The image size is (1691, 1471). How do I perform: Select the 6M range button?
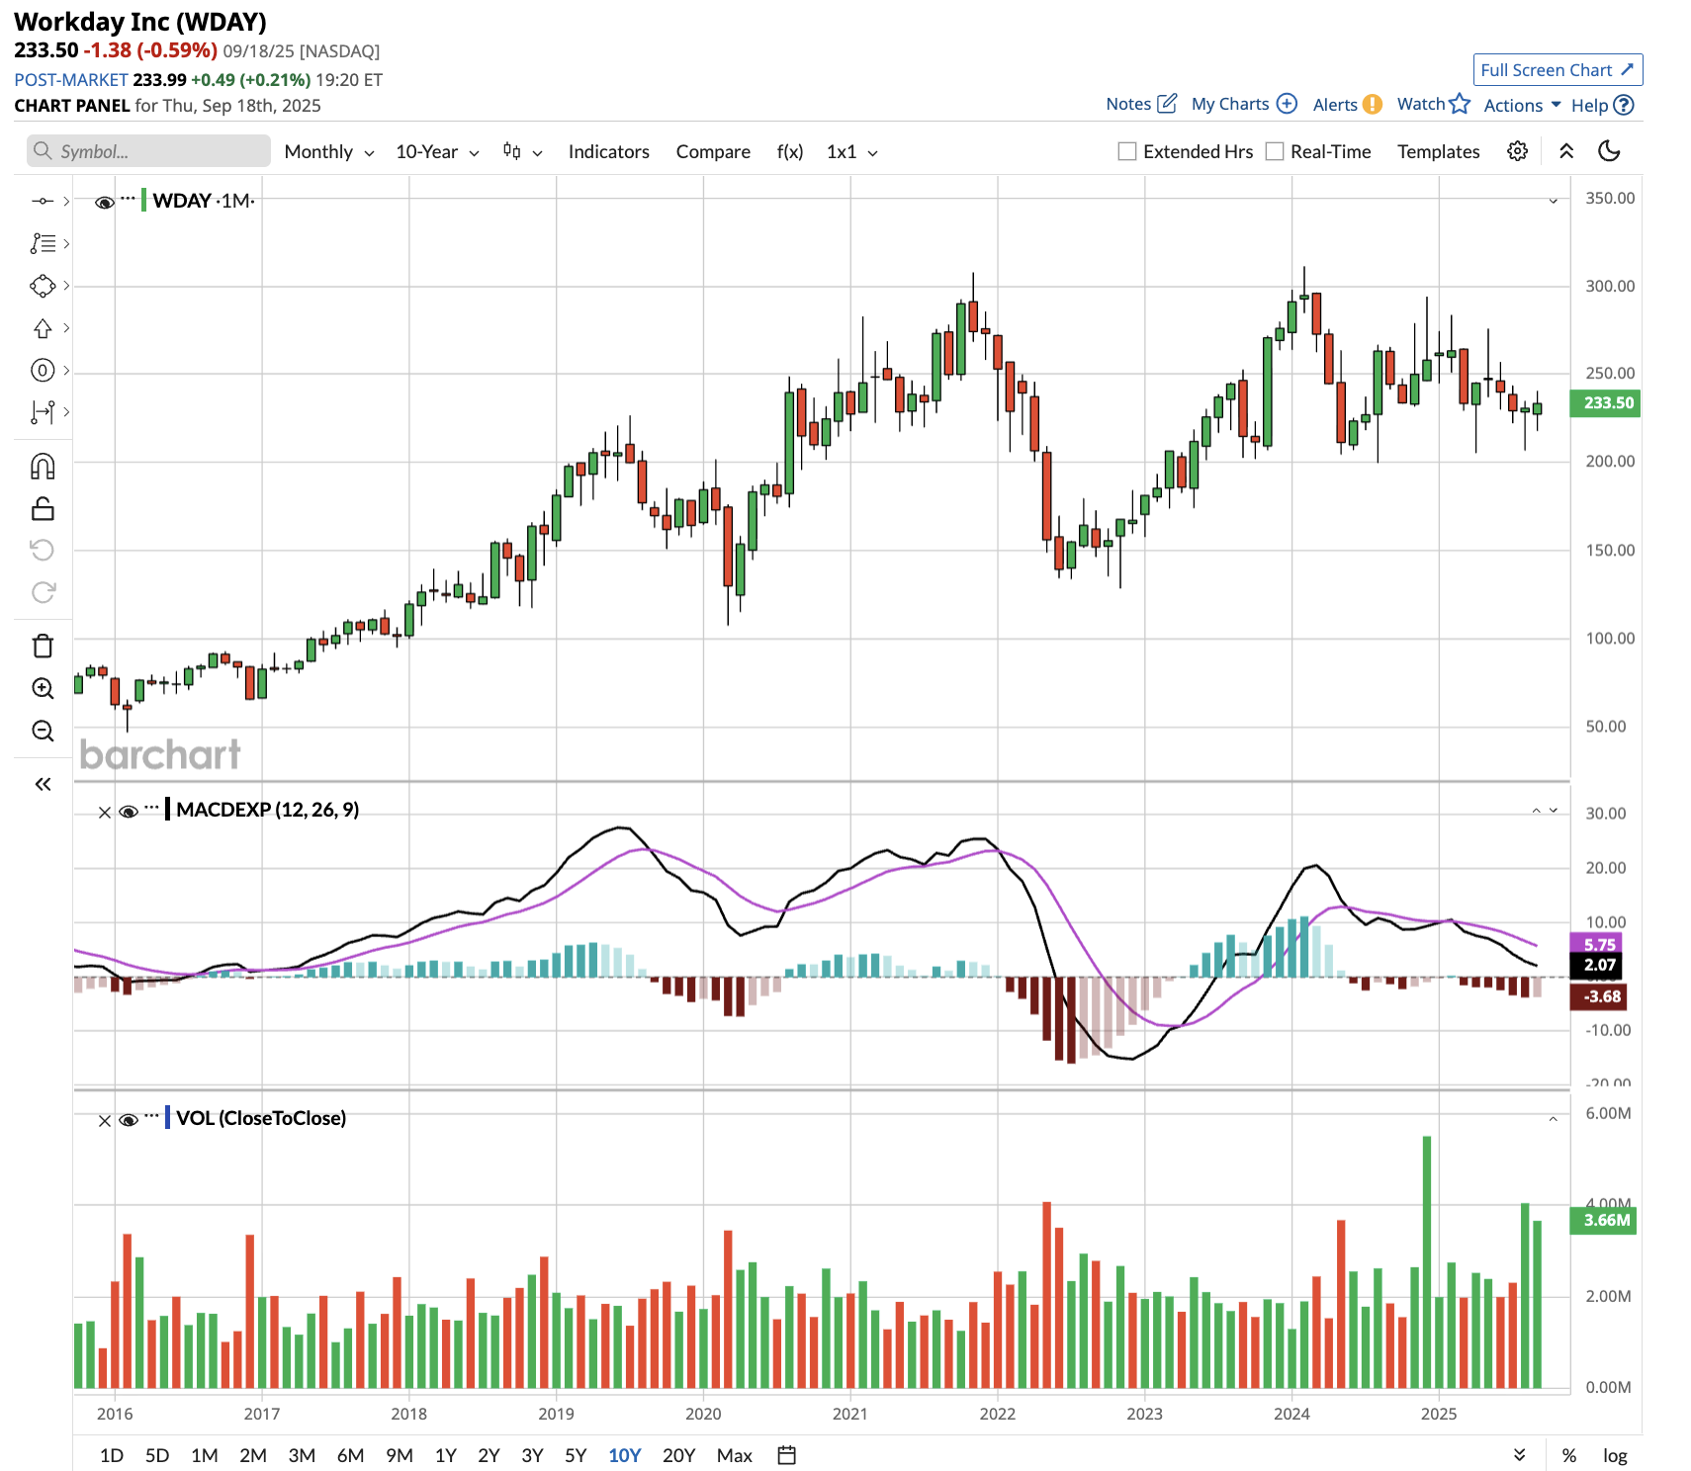click(350, 1455)
